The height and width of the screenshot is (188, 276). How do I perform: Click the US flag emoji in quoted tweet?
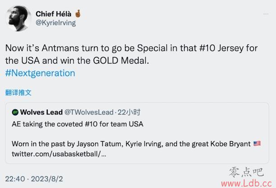[x=257, y=143]
